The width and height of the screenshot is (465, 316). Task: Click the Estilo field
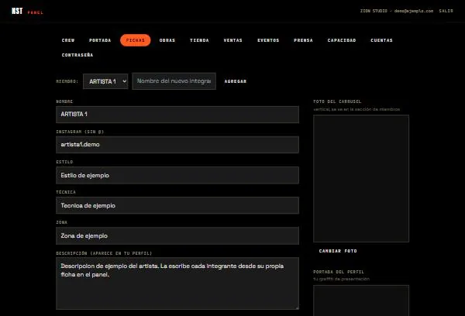tap(177, 175)
